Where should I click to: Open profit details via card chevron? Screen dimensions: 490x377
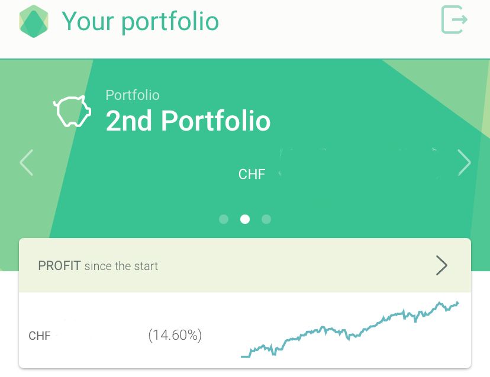pyautogui.click(x=441, y=265)
